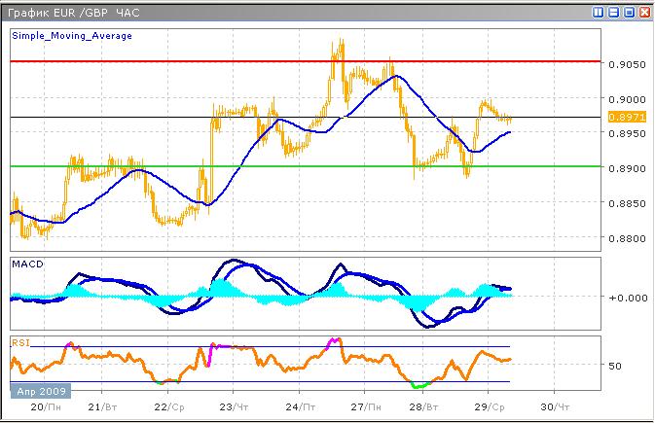Click the pause icon in title bar
655x423 pixels.
(x=599, y=13)
